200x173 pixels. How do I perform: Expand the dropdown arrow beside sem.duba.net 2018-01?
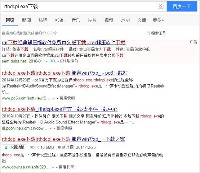46,61
